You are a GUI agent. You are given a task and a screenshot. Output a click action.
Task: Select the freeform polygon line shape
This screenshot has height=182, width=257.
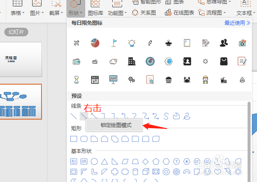click(176, 116)
